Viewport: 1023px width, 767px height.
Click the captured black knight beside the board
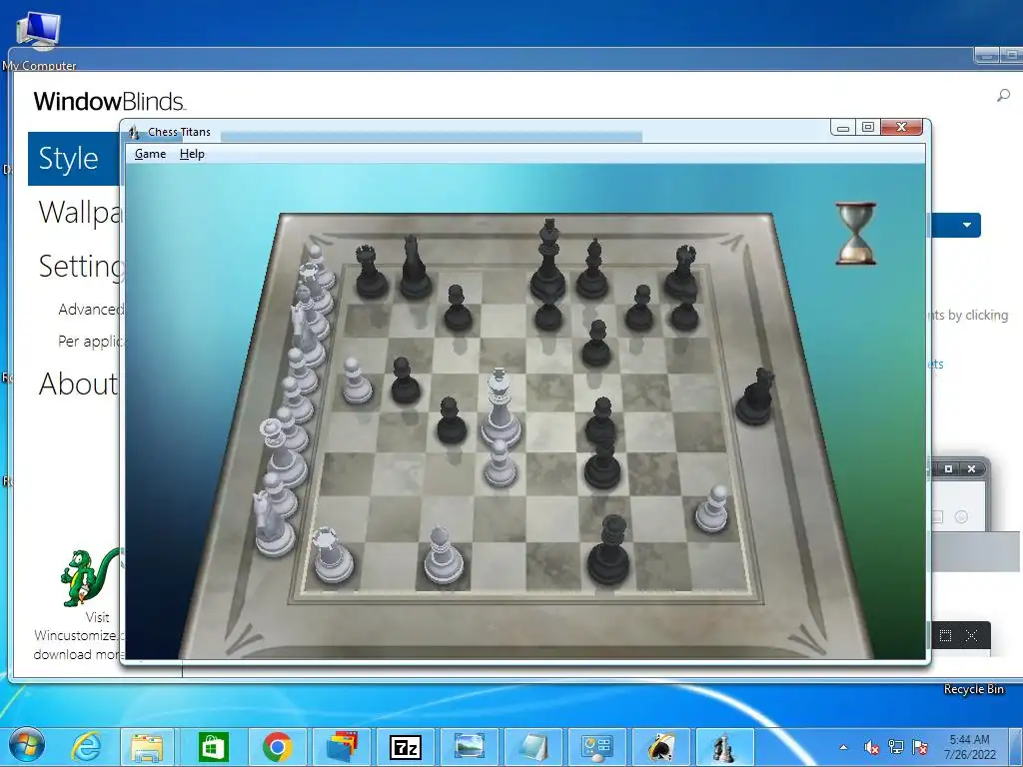[x=755, y=396]
